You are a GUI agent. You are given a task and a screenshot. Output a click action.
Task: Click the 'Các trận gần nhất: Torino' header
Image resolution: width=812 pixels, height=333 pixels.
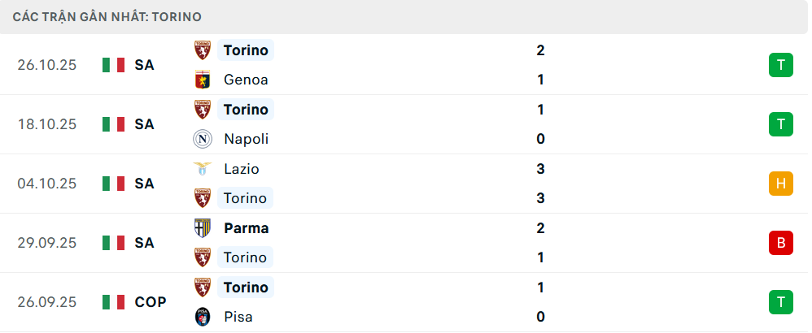[x=107, y=16]
